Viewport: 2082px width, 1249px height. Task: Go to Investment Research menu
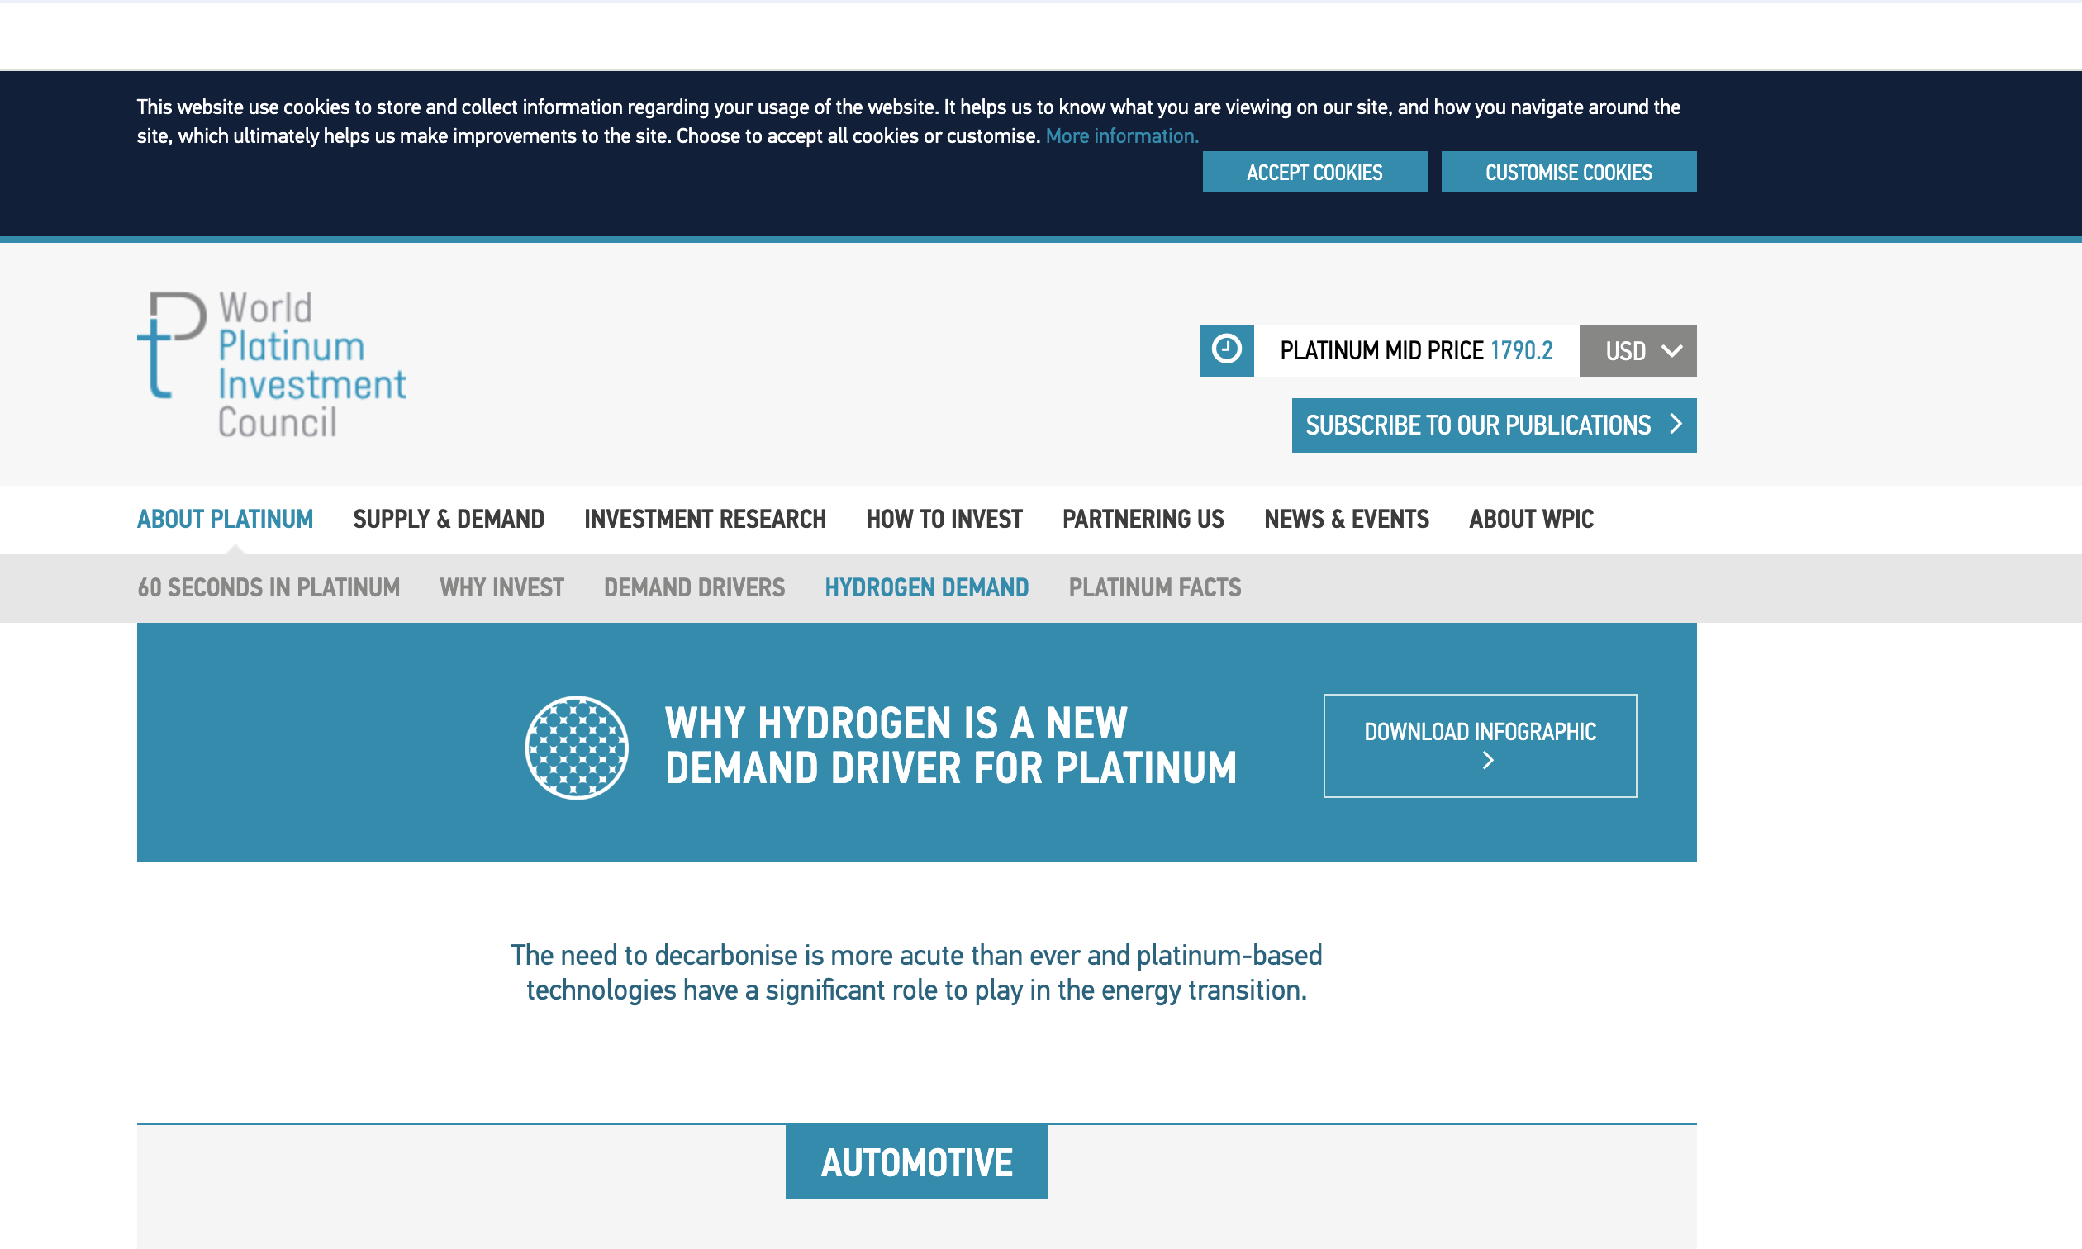tap(706, 520)
